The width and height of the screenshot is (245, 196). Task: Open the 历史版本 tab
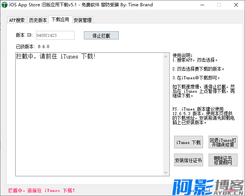38,20
